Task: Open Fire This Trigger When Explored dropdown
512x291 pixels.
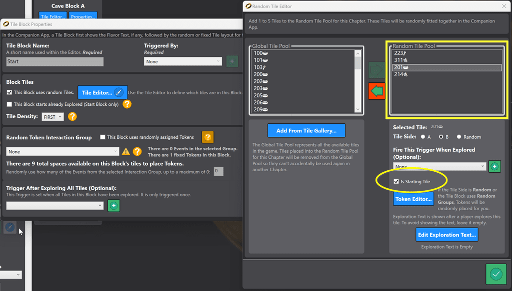Action: coord(439,166)
